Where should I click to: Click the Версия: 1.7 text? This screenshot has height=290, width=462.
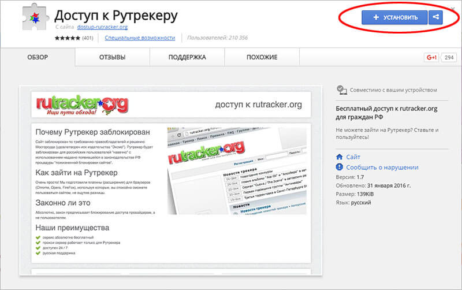350,177
